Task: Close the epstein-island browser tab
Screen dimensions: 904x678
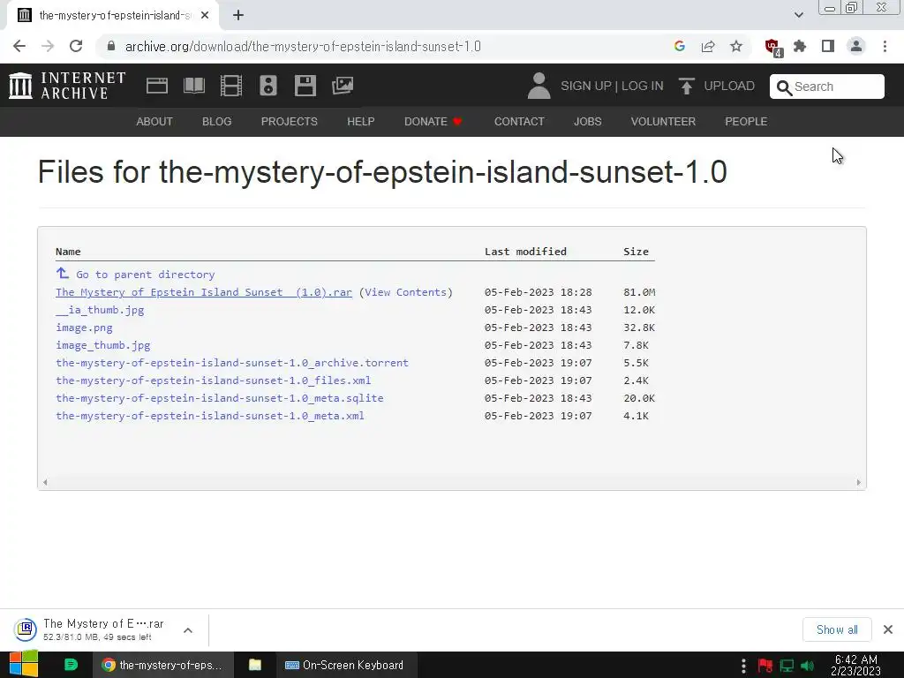Action: [205, 16]
